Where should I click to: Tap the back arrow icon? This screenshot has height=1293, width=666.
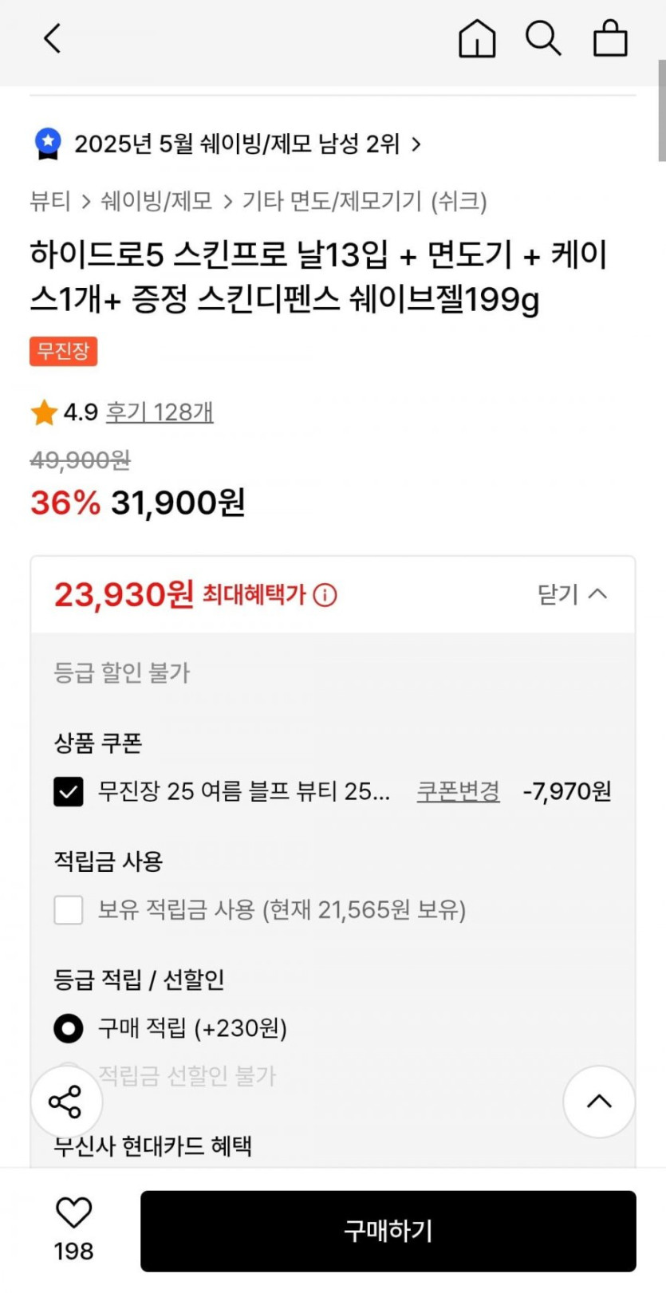coord(53,38)
